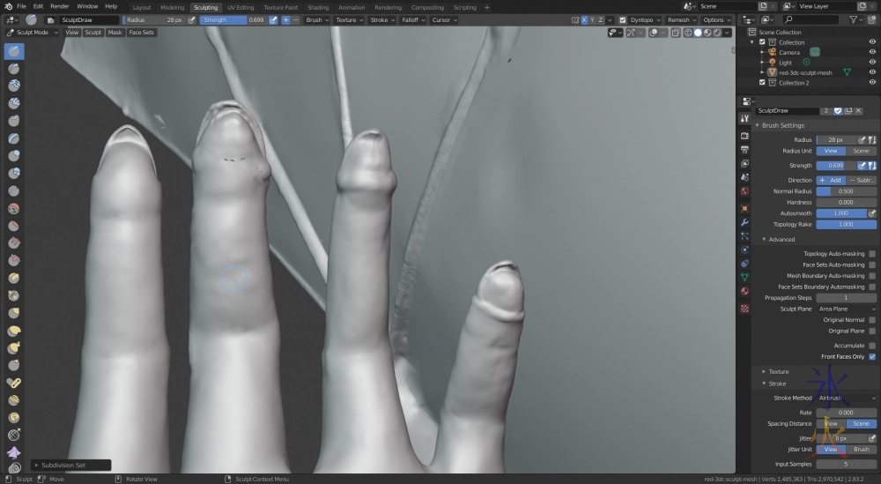The width and height of the screenshot is (881, 484).
Task: Click the SculptDraw brush name field in the header
Action: click(88, 19)
